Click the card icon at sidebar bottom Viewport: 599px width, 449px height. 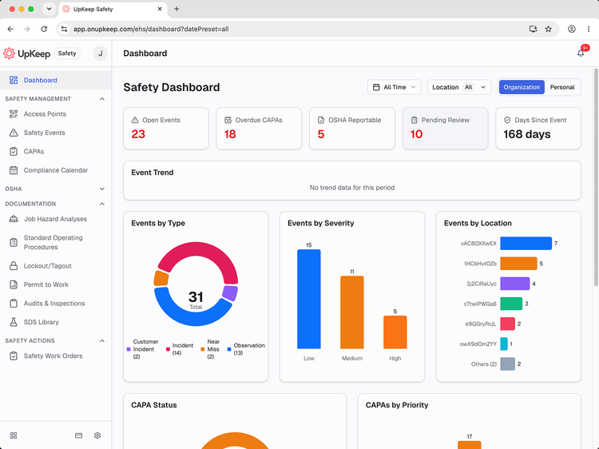click(x=79, y=435)
